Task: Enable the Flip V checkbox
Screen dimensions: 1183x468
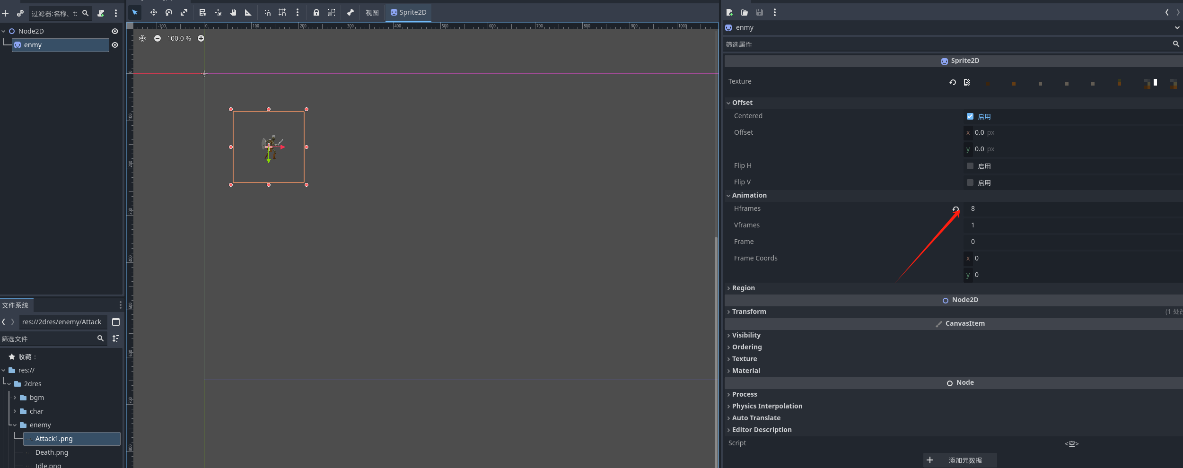Action: 970,182
